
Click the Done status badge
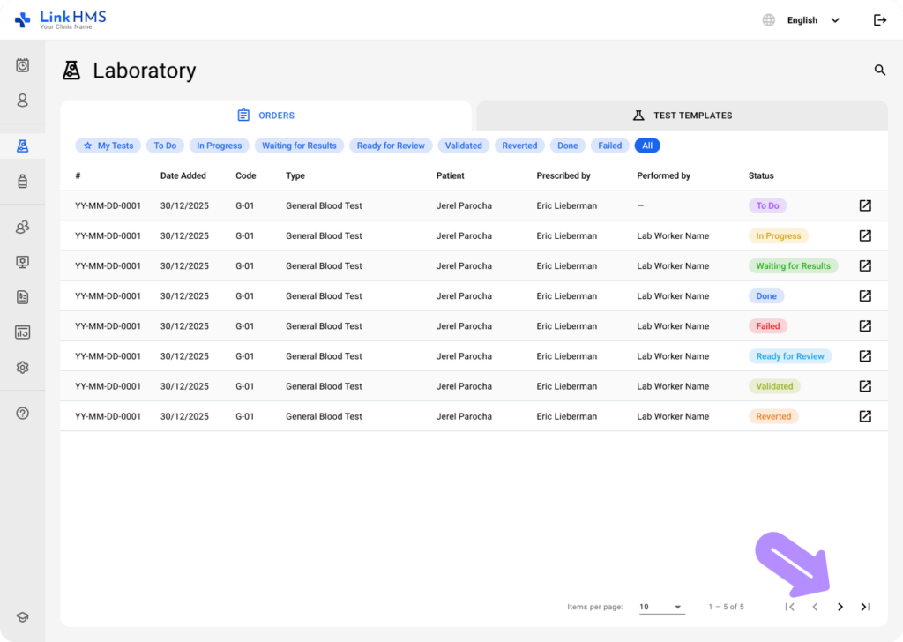766,296
